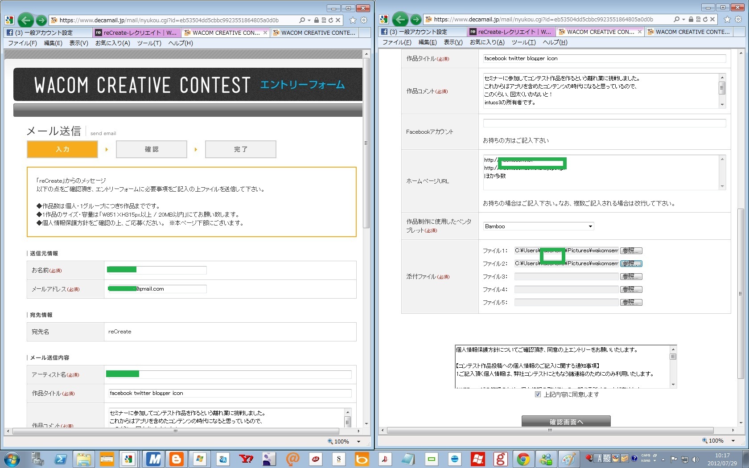Viewport: 749px width, 468px height.
Task: Launch Google Chrome from the taskbar
Action: point(523,459)
